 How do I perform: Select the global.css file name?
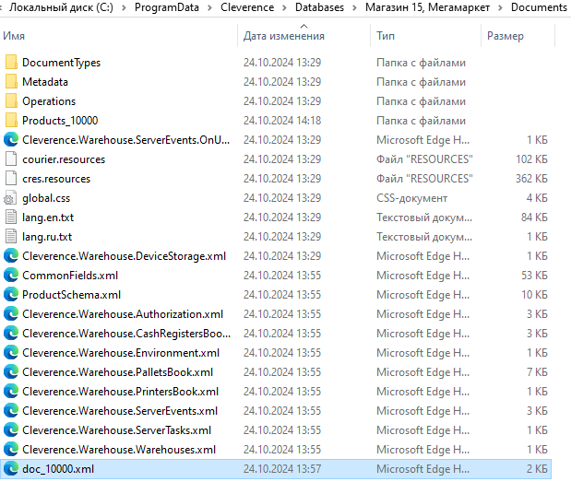coord(46,198)
